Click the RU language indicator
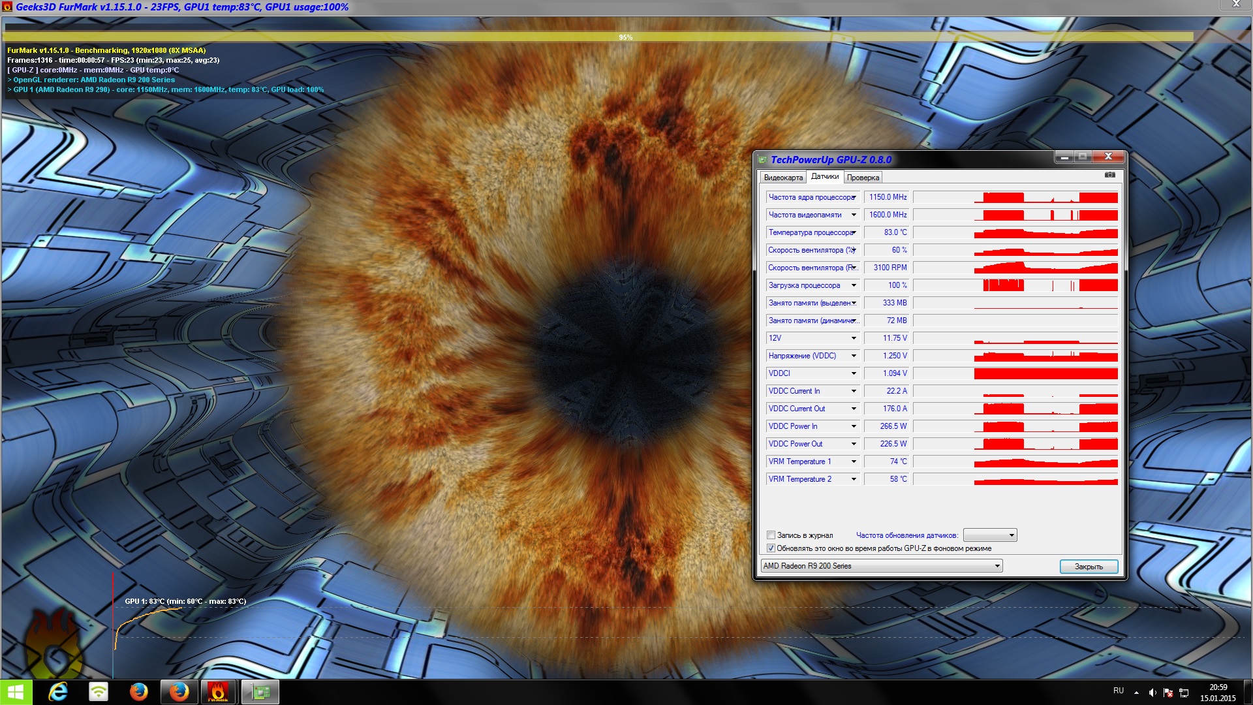 coord(1119,691)
